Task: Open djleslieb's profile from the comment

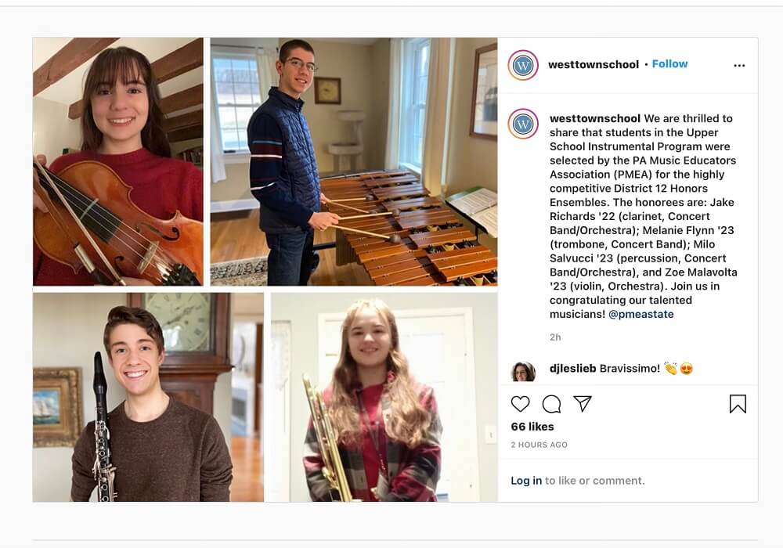Action: point(573,368)
